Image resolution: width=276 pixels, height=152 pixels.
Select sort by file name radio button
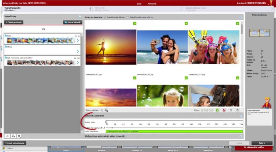point(128,17)
